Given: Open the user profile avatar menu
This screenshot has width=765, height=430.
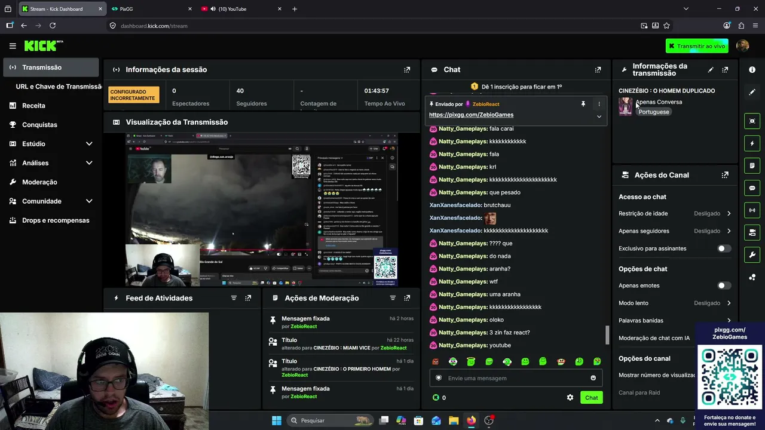Looking at the screenshot, I should click(x=743, y=46).
